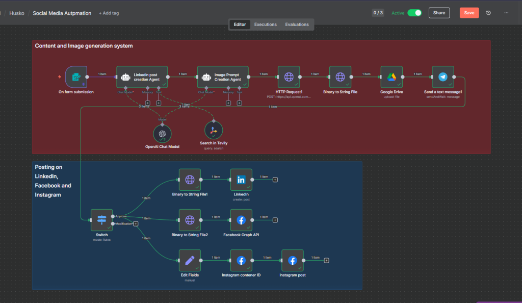Image resolution: width=522 pixels, height=303 pixels.
Task: Select the OpenAI Chat Model node
Action: [x=162, y=133]
